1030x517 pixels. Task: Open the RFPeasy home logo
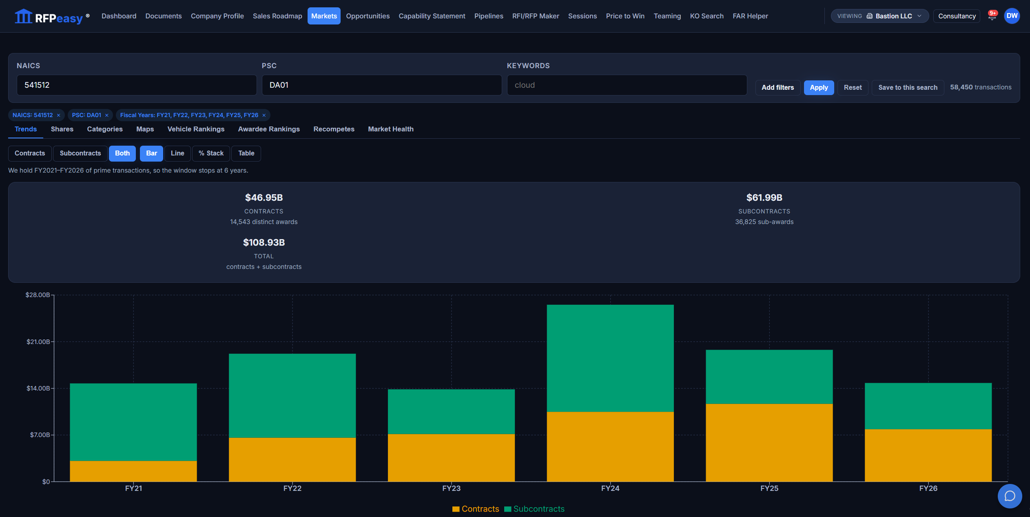[x=52, y=16]
